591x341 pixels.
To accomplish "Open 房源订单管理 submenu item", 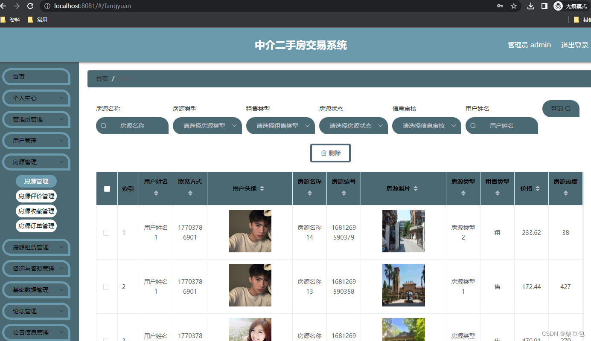I will click(36, 226).
